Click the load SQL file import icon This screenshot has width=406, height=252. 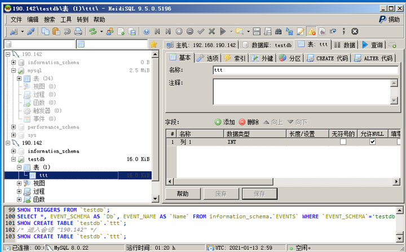121,32
